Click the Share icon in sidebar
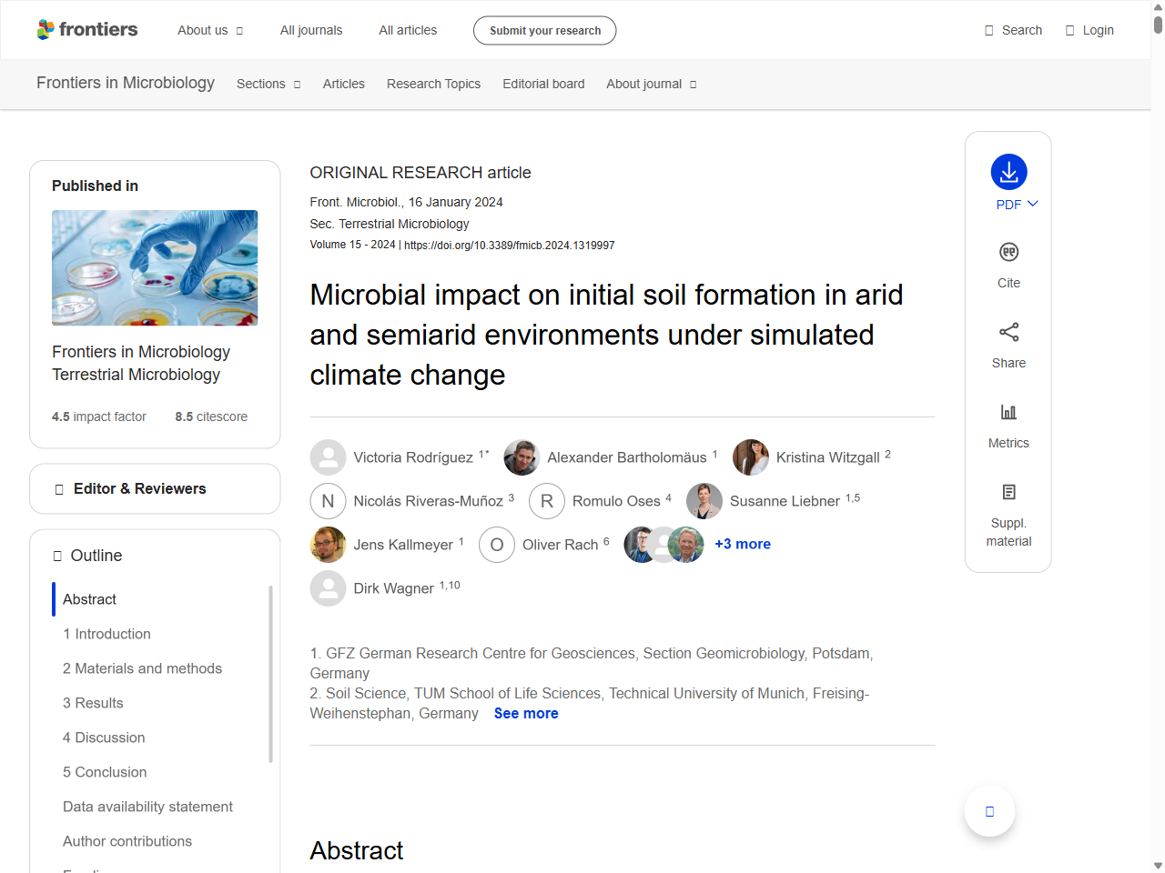 (1008, 332)
